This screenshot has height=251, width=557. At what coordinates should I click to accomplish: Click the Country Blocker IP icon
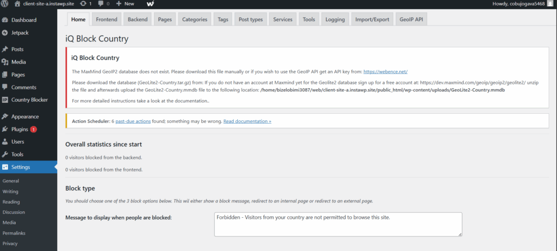point(5,100)
